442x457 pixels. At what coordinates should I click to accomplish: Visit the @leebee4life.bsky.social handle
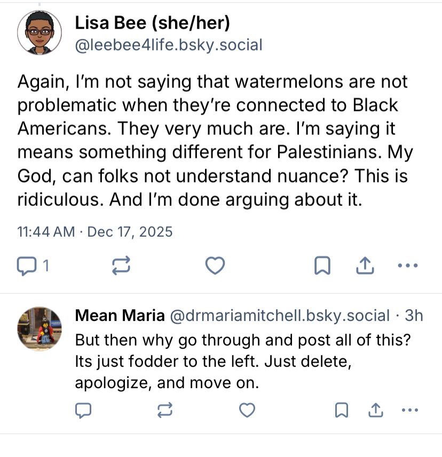[168, 45]
